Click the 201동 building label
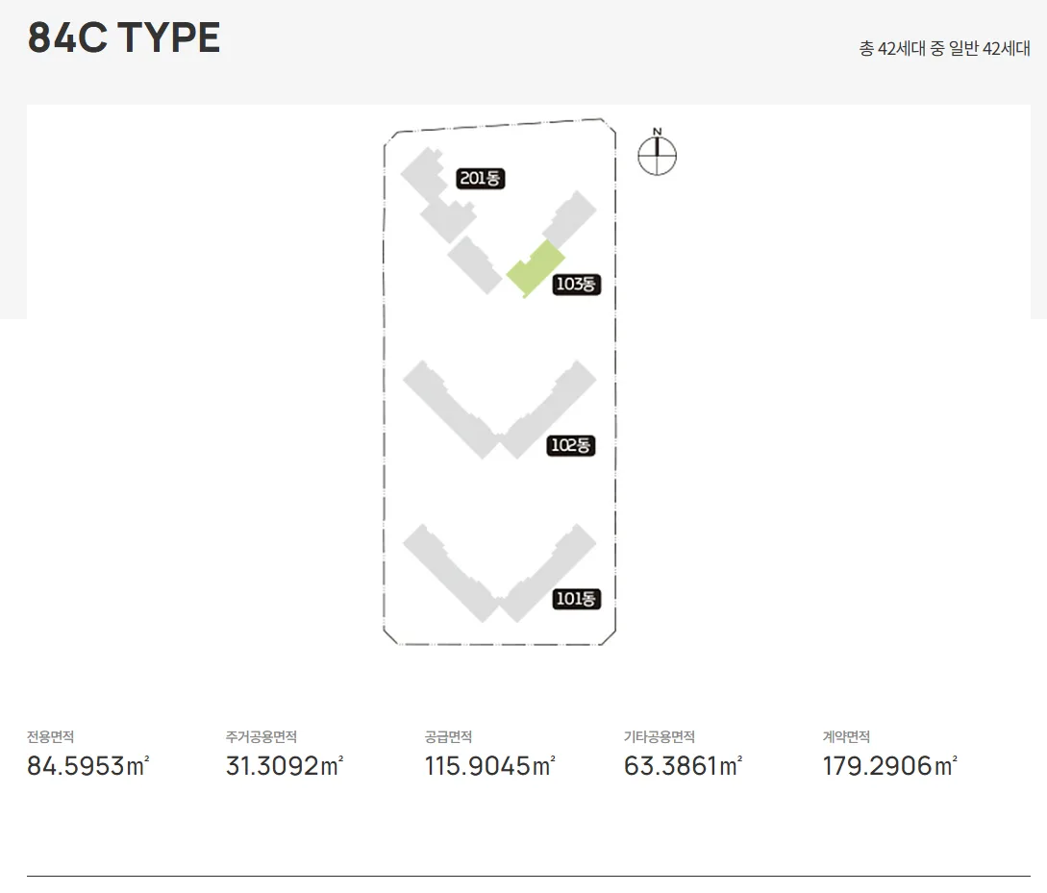The image size is (1047, 893). coord(480,178)
